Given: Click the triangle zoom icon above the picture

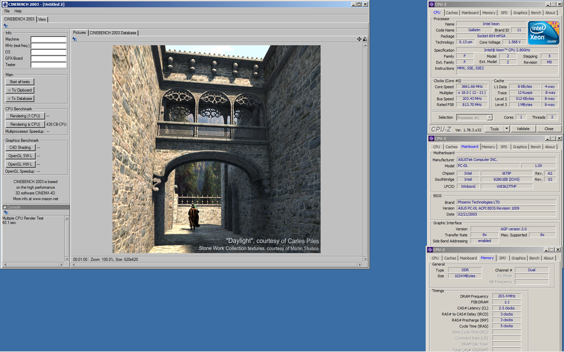Looking at the screenshot, I should pos(365,39).
